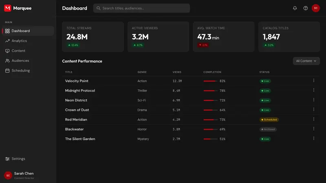The height and width of the screenshot is (183, 326).
Task: Click the Crown of Dust title
Action: pos(77,110)
